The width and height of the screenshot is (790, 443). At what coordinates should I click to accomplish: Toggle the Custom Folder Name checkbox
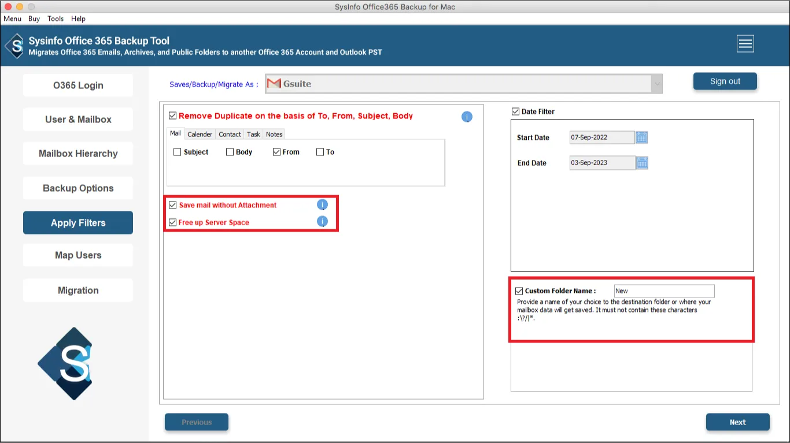pyautogui.click(x=519, y=291)
